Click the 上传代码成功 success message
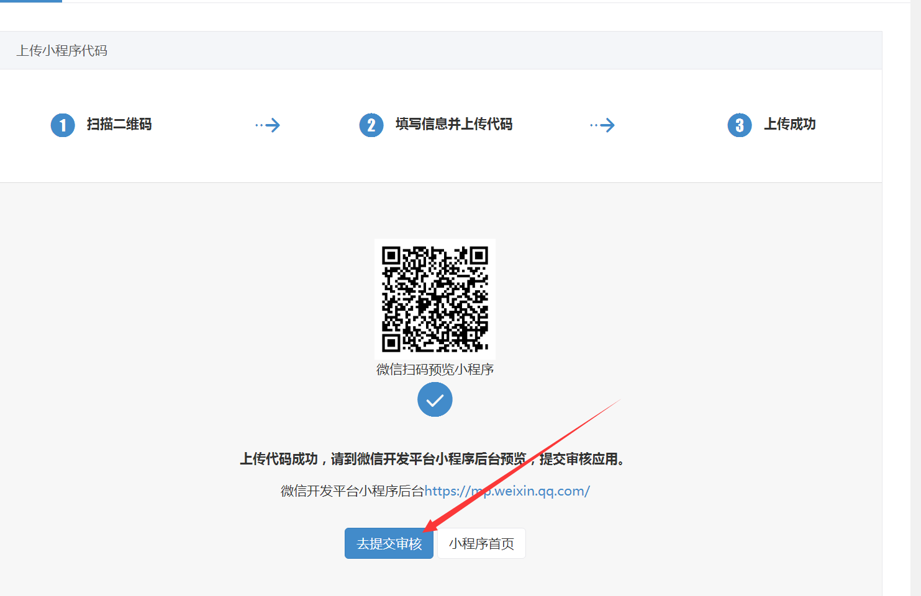 (x=432, y=459)
